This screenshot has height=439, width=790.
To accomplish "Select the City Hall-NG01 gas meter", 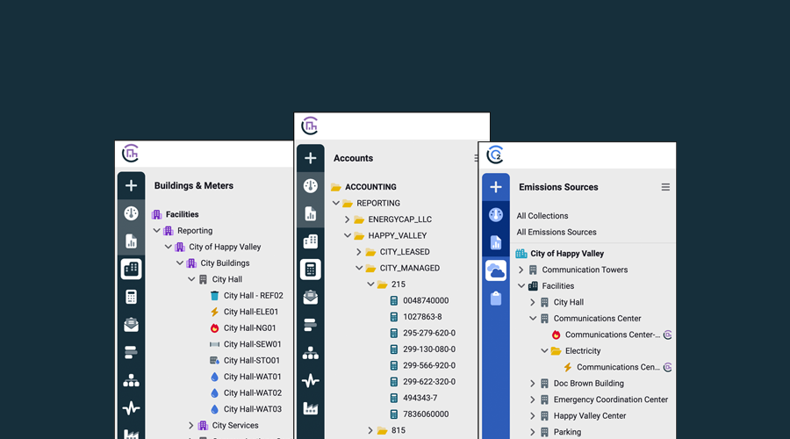I will tap(250, 328).
